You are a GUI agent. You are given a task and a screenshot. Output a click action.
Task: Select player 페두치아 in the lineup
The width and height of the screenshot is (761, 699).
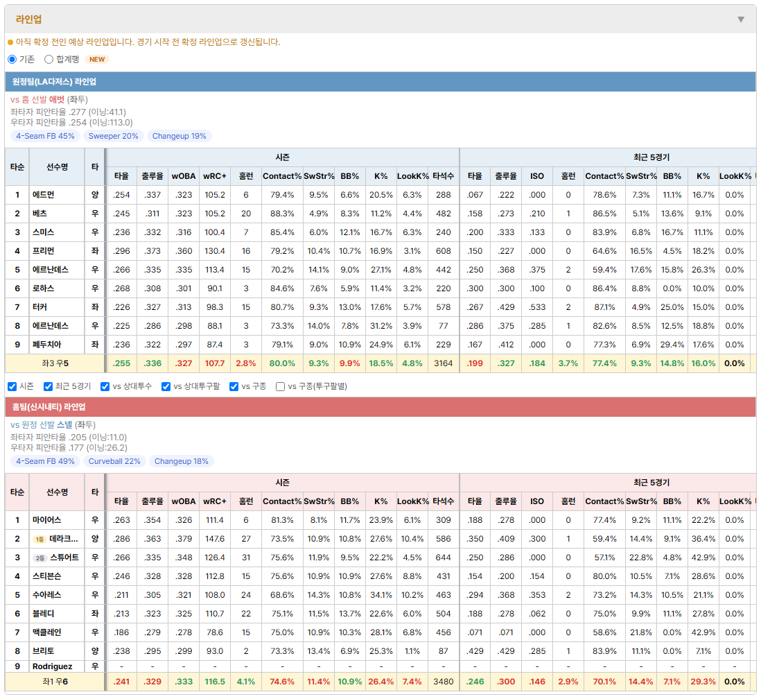(x=46, y=345)
